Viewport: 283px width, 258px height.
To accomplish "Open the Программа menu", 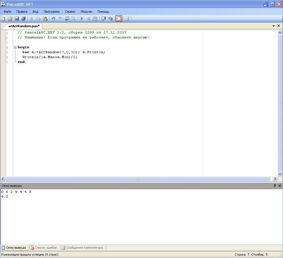I will (x=52, y=12).
